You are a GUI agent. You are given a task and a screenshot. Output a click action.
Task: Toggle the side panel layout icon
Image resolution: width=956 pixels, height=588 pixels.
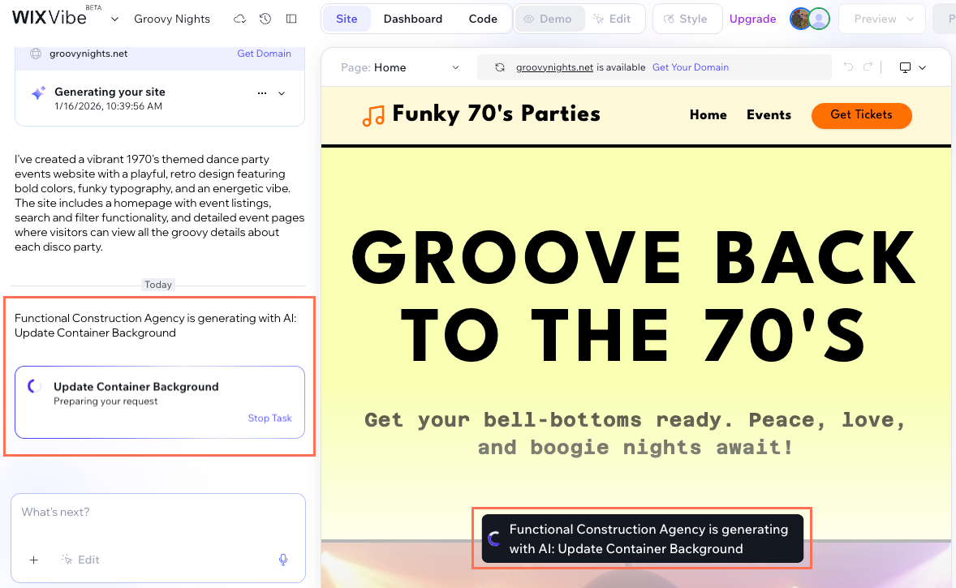pyautogui.click(x=291, y=18)
